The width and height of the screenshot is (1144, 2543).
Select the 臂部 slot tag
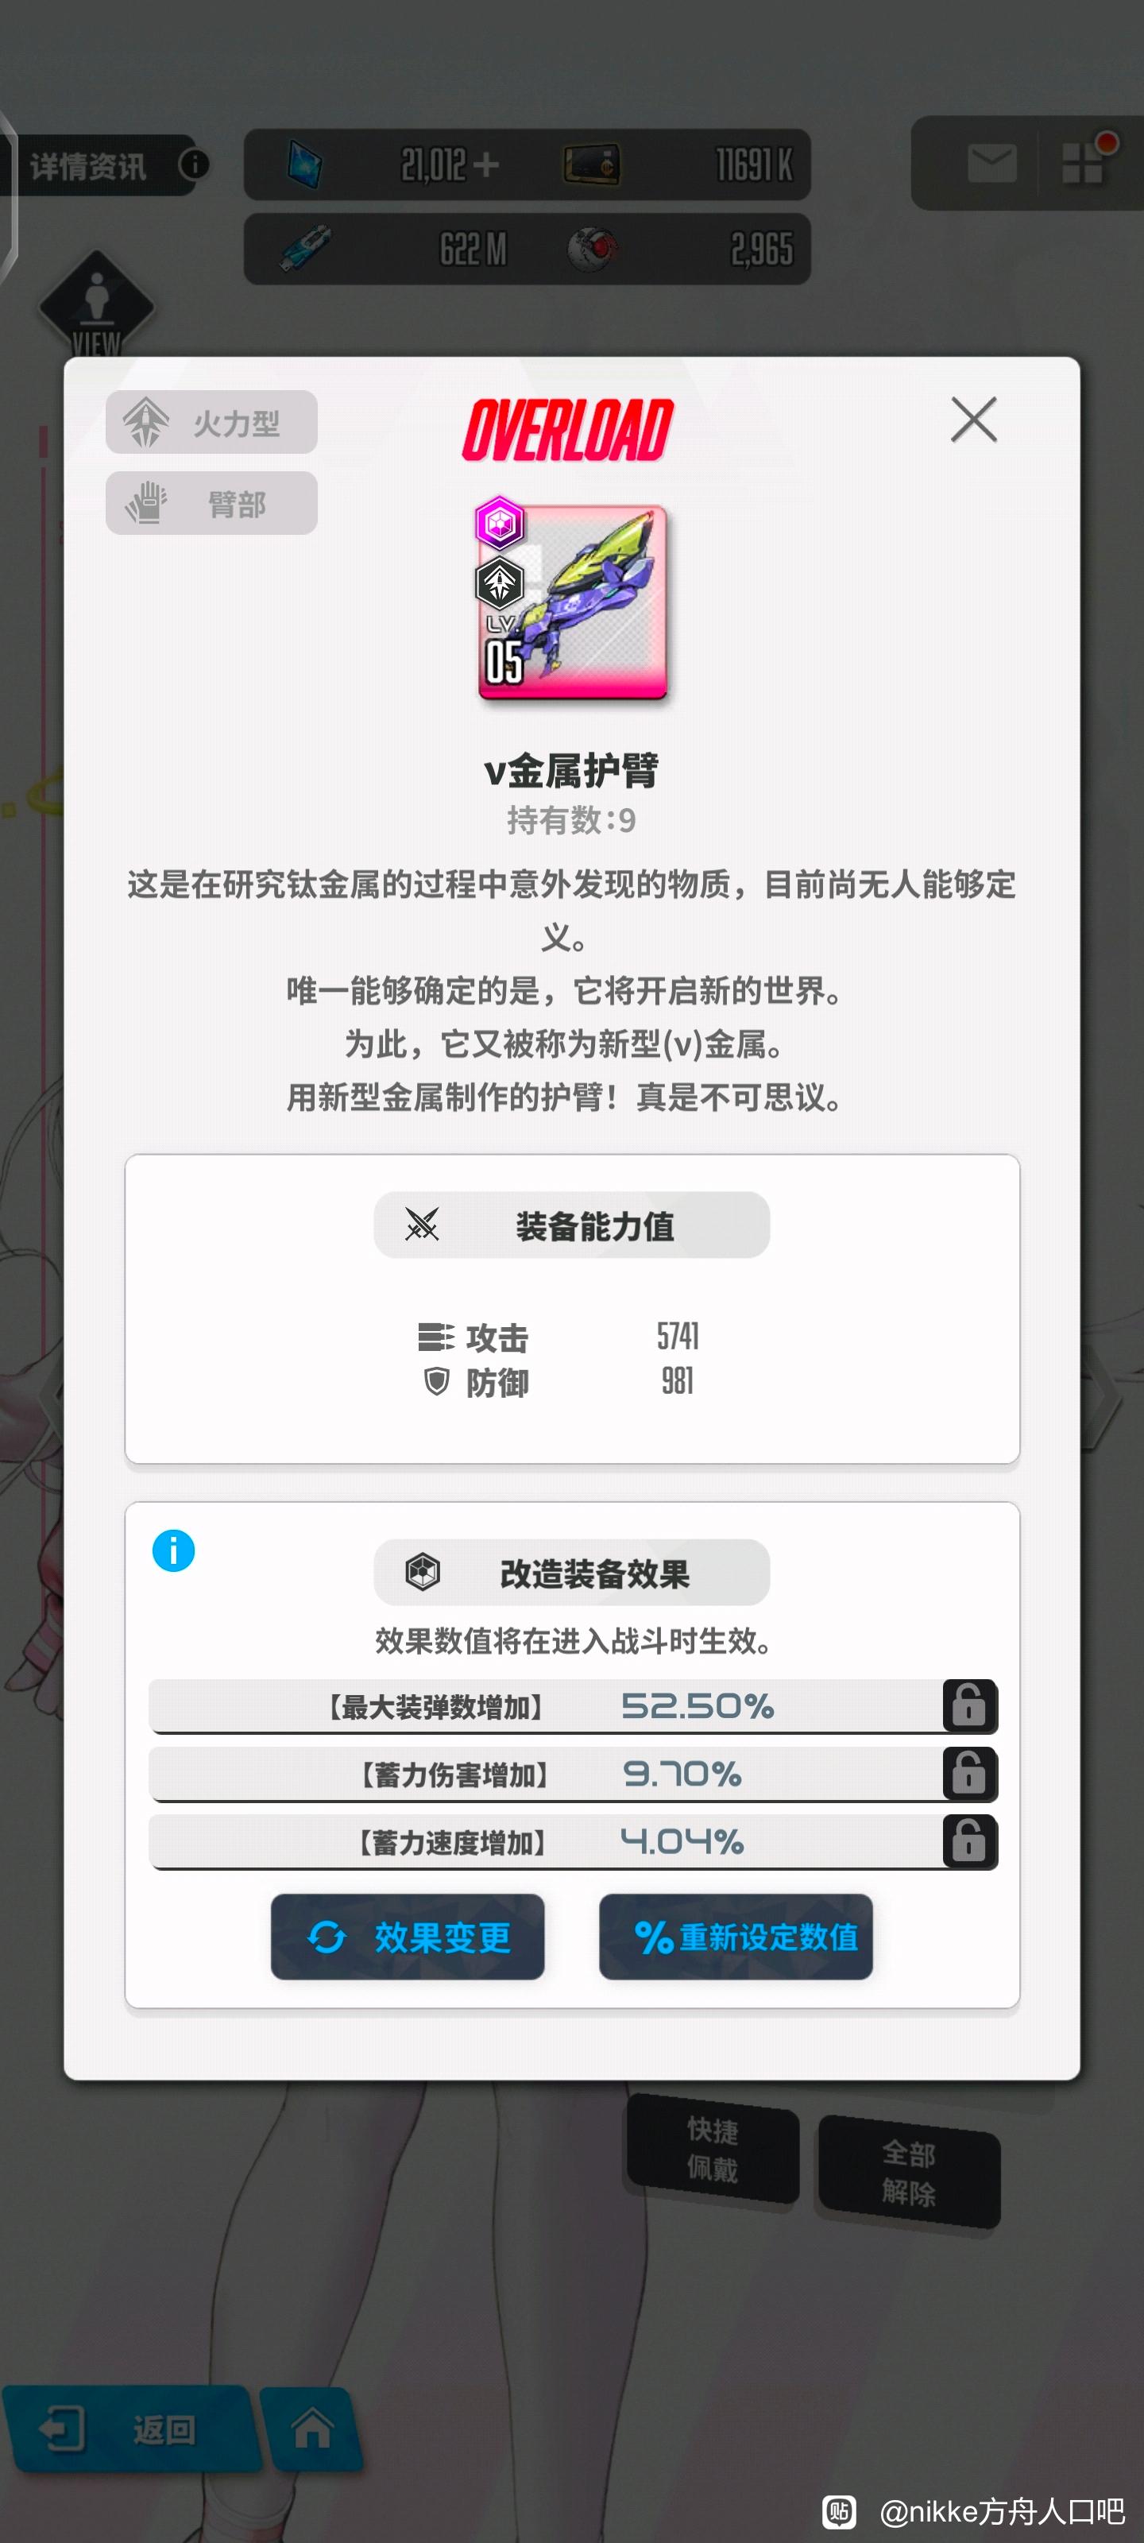pyautogui.click(x=211, y=504)
